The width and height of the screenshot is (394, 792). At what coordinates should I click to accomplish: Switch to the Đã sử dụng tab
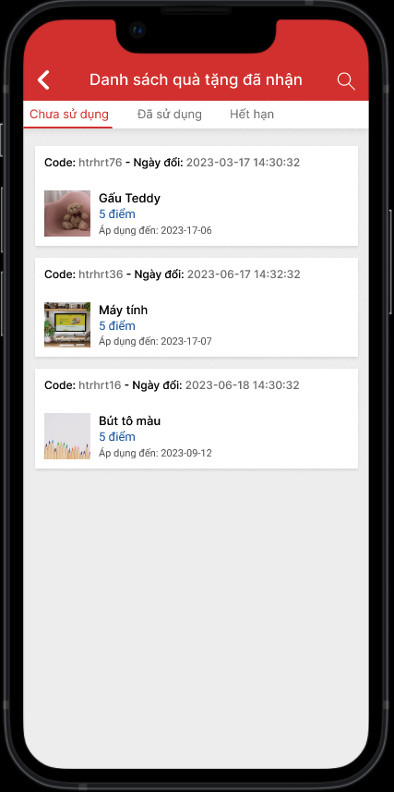(170, 115)
